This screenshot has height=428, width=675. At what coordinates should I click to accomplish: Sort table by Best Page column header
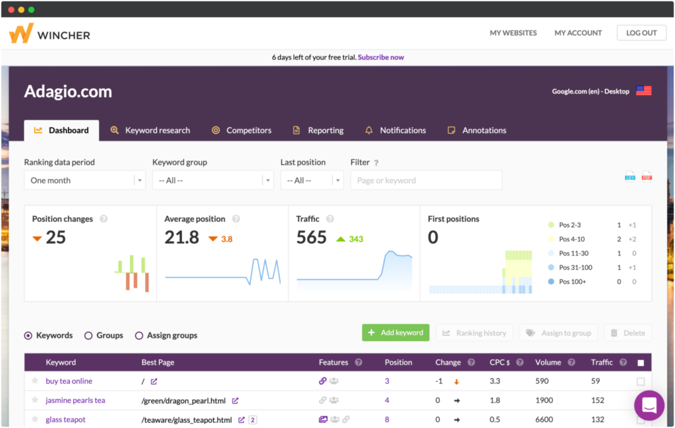(x=158, y=362)
